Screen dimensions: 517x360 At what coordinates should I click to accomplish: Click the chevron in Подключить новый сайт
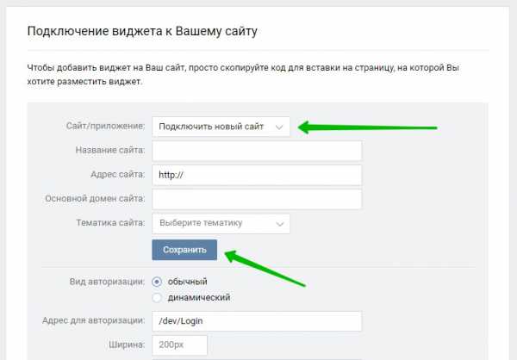(279, 127)
